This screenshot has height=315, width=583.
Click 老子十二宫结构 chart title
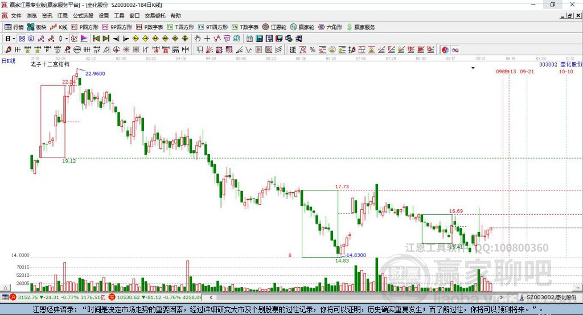50,64
